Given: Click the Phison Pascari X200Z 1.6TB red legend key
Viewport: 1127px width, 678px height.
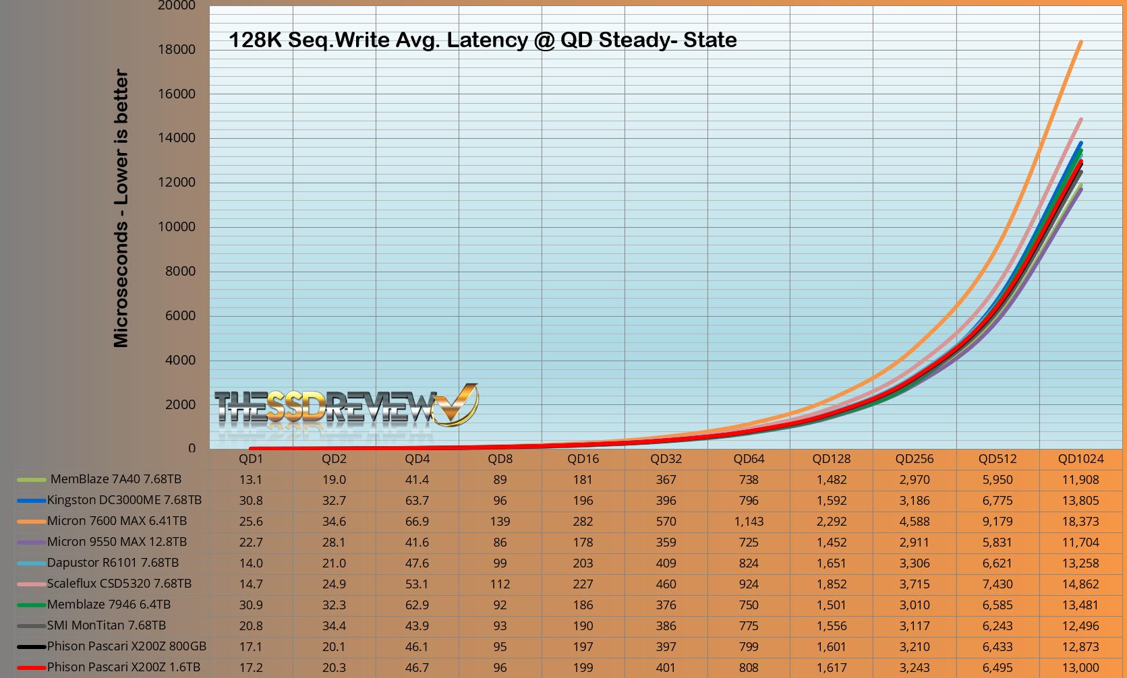Looking at the screenshot, I should tap(31, 668).
